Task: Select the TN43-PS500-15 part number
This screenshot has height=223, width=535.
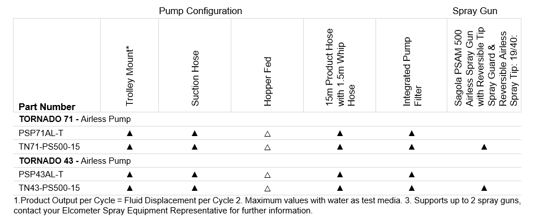Action: (x=49, y=187)
